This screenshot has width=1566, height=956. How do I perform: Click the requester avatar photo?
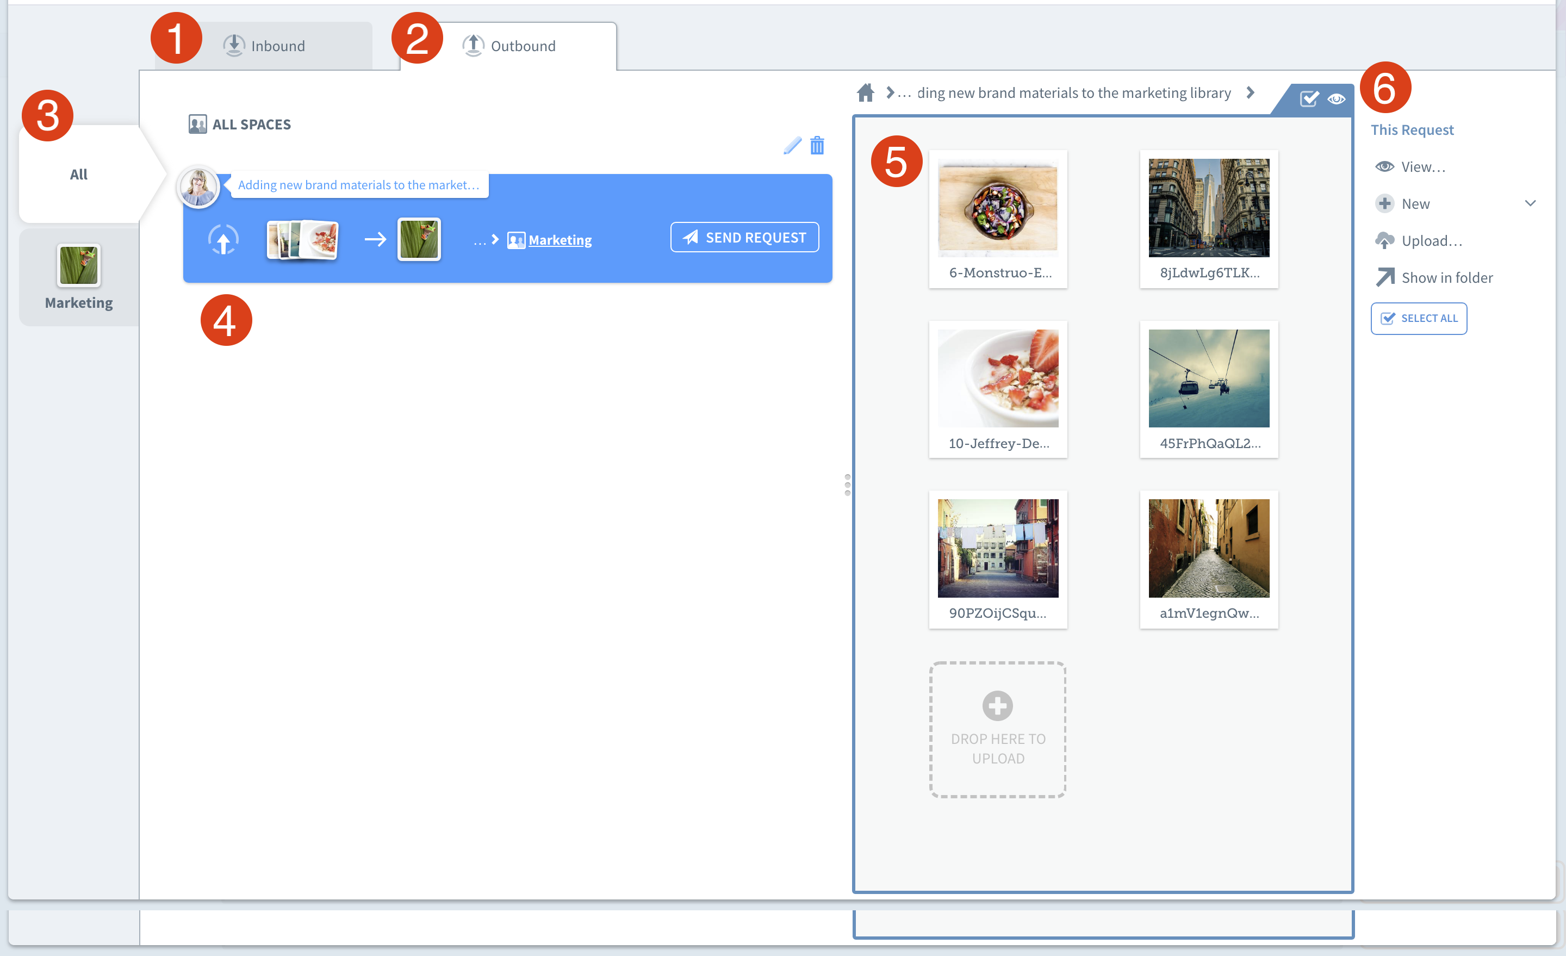pos(198,187)
